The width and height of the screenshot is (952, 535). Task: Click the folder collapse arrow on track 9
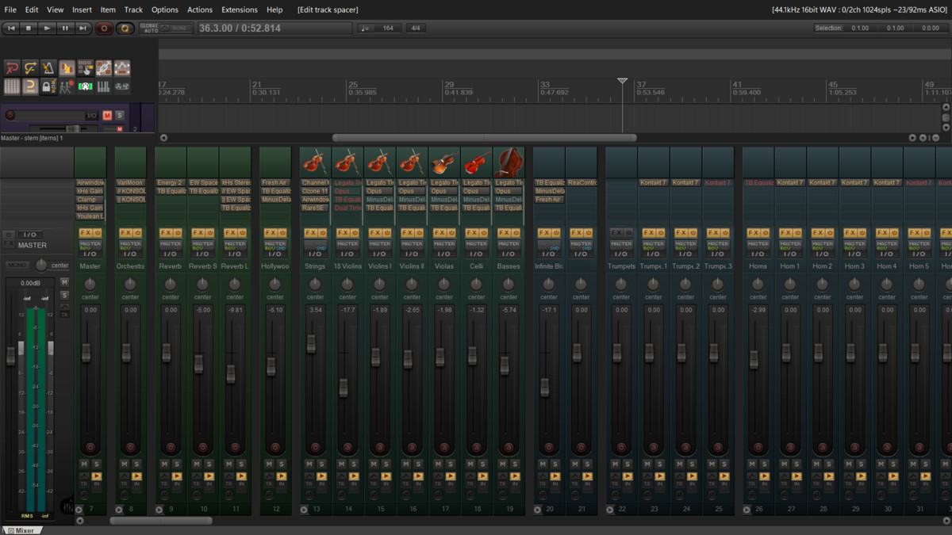(159, 510)
